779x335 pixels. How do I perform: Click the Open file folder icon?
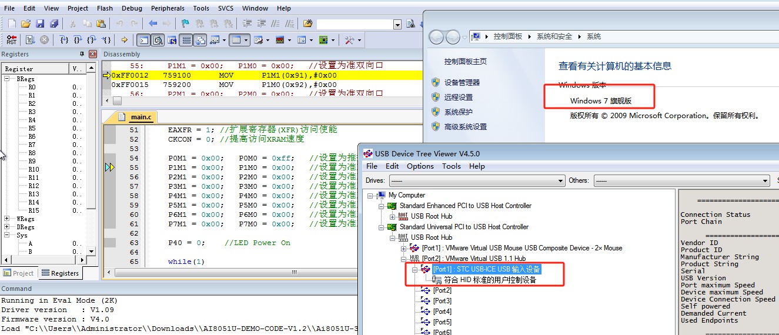click(26, 24)
